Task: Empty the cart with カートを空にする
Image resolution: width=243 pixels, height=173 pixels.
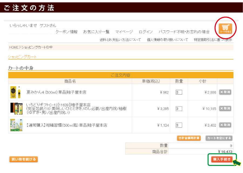Action: [x=219, y=138]
